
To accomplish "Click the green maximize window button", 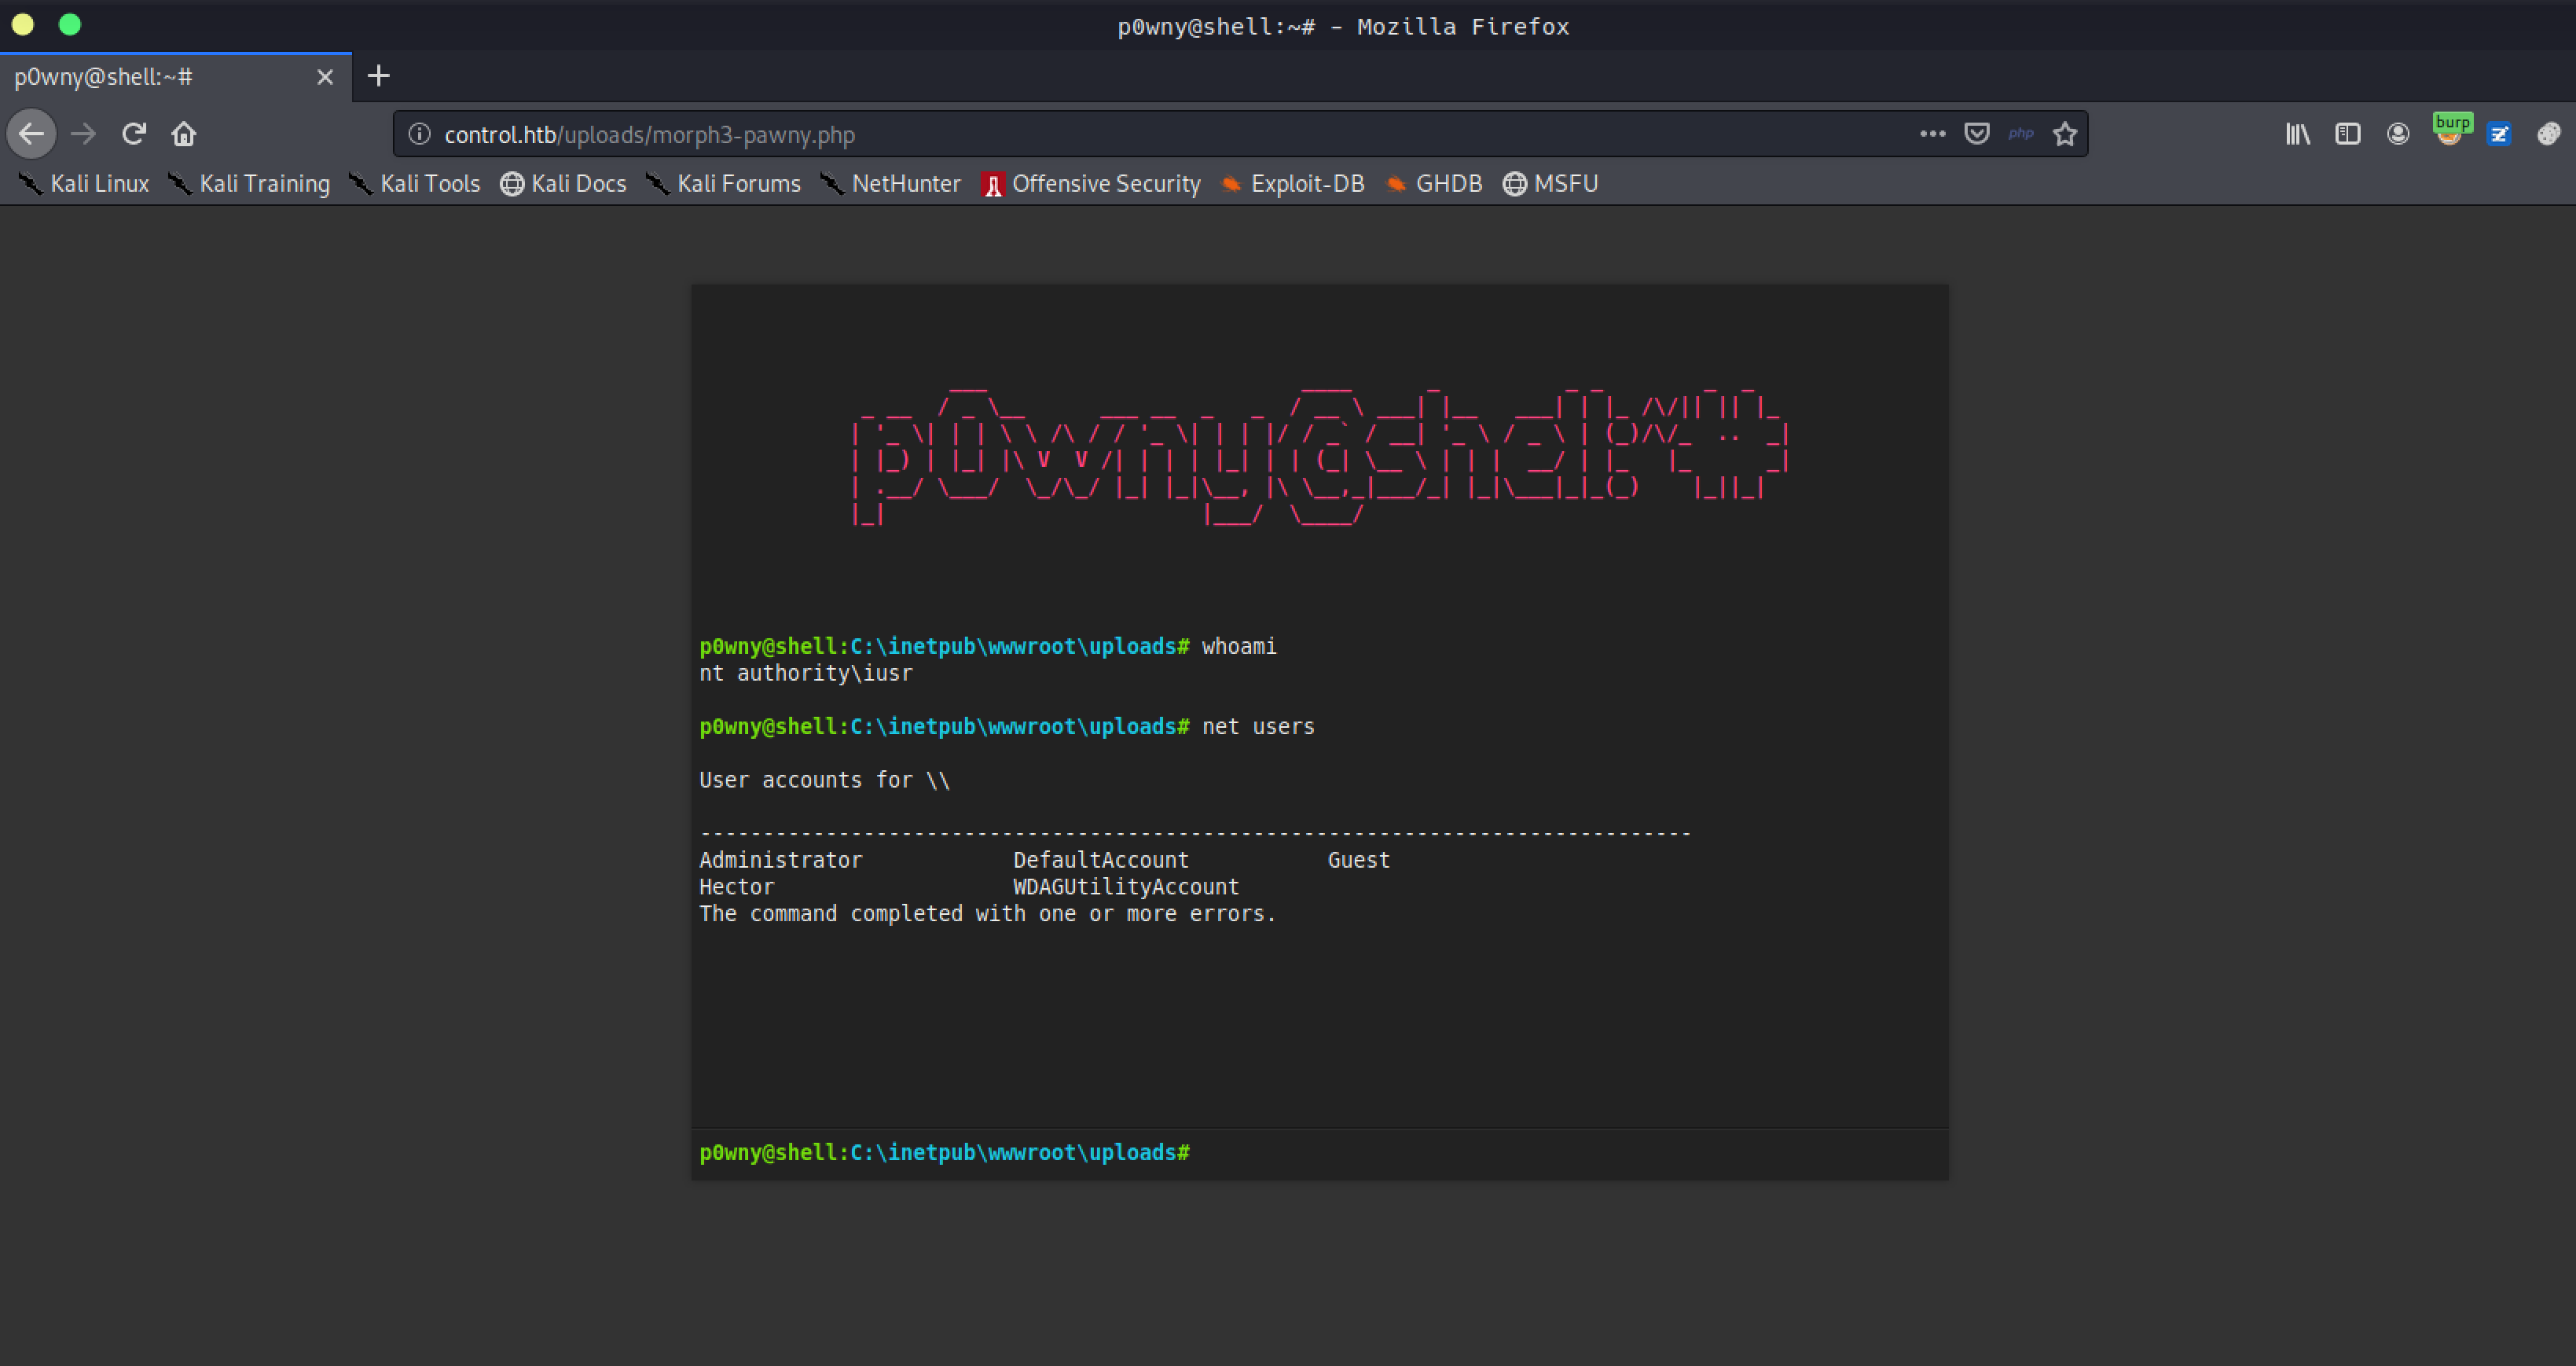I will coord(69,25).
